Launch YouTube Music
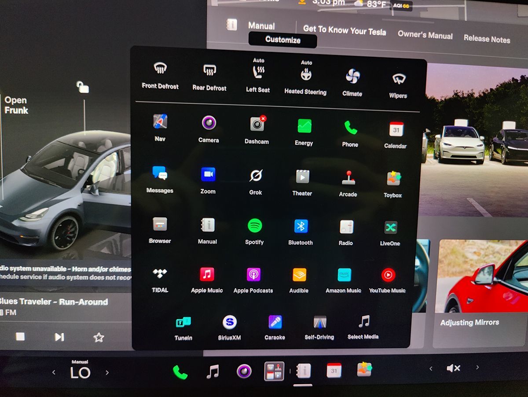The image size is (528, 397). [x=388, y=281]
